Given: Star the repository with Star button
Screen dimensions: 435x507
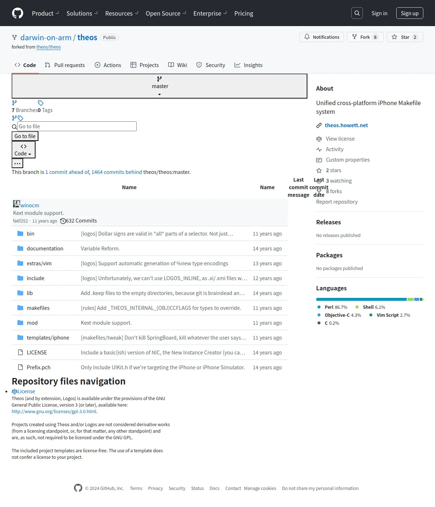Looking at the screenshot, I should coord(405,37).
